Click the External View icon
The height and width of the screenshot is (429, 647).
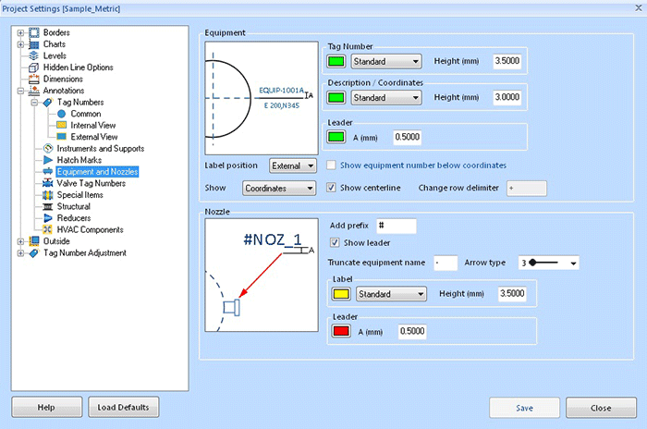pyautogui.click(x=62, y=137)
